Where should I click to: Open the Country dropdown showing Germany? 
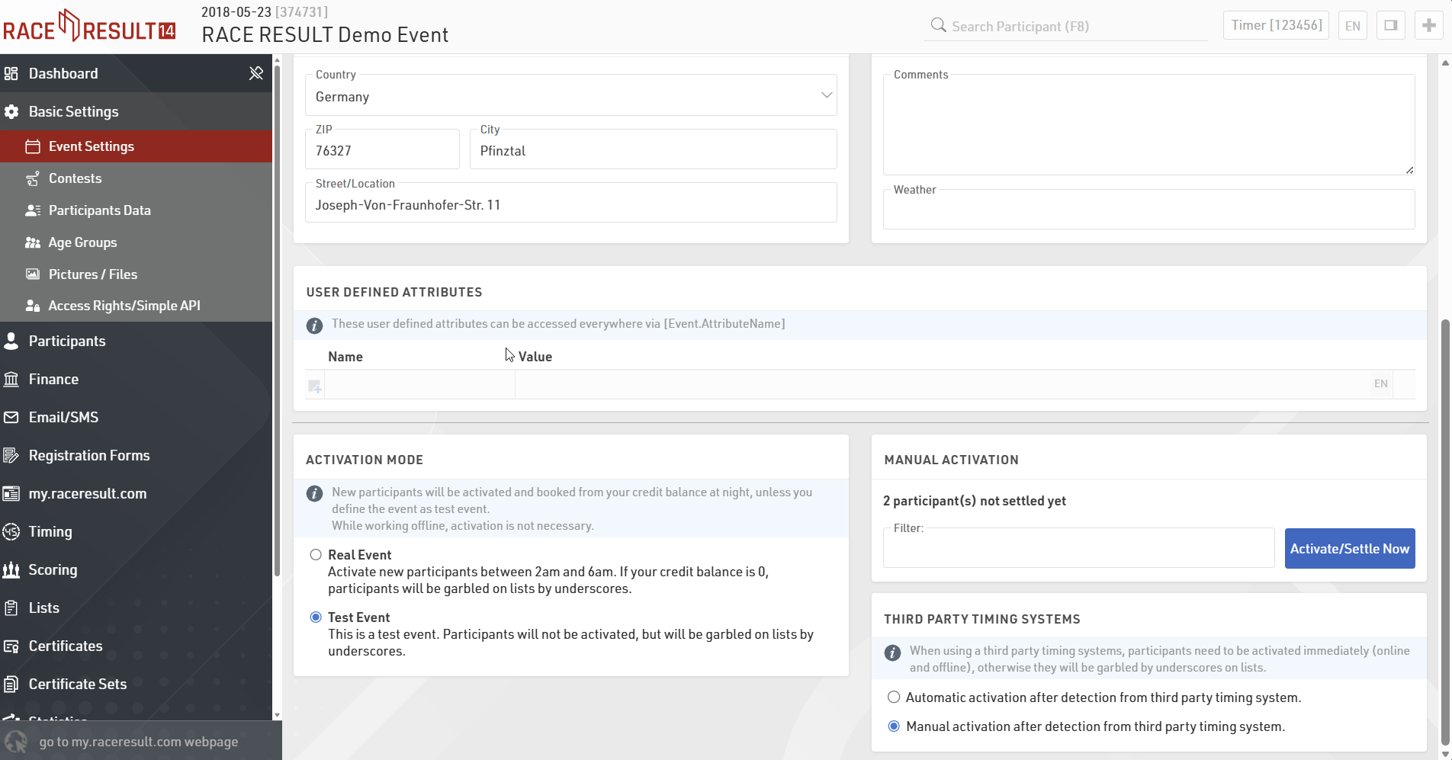click(570, 96)
